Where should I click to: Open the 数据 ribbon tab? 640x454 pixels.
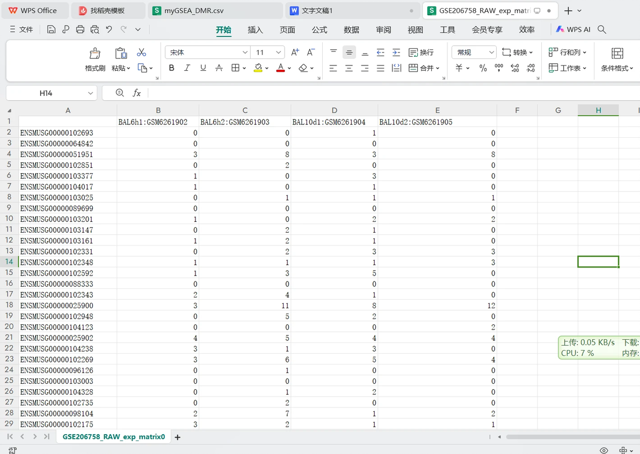point(352,30)
